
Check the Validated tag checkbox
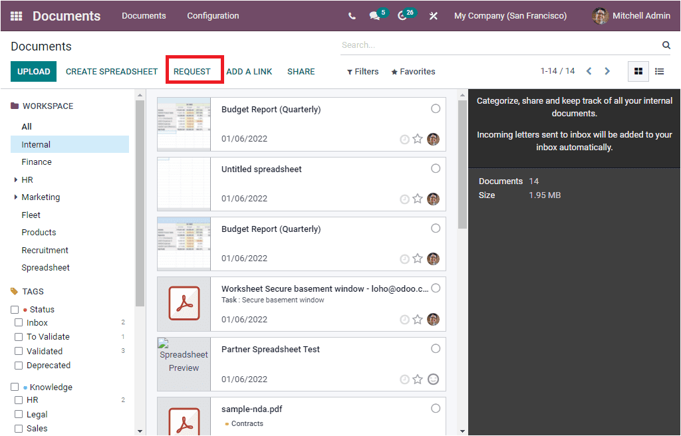click(19, 351)
